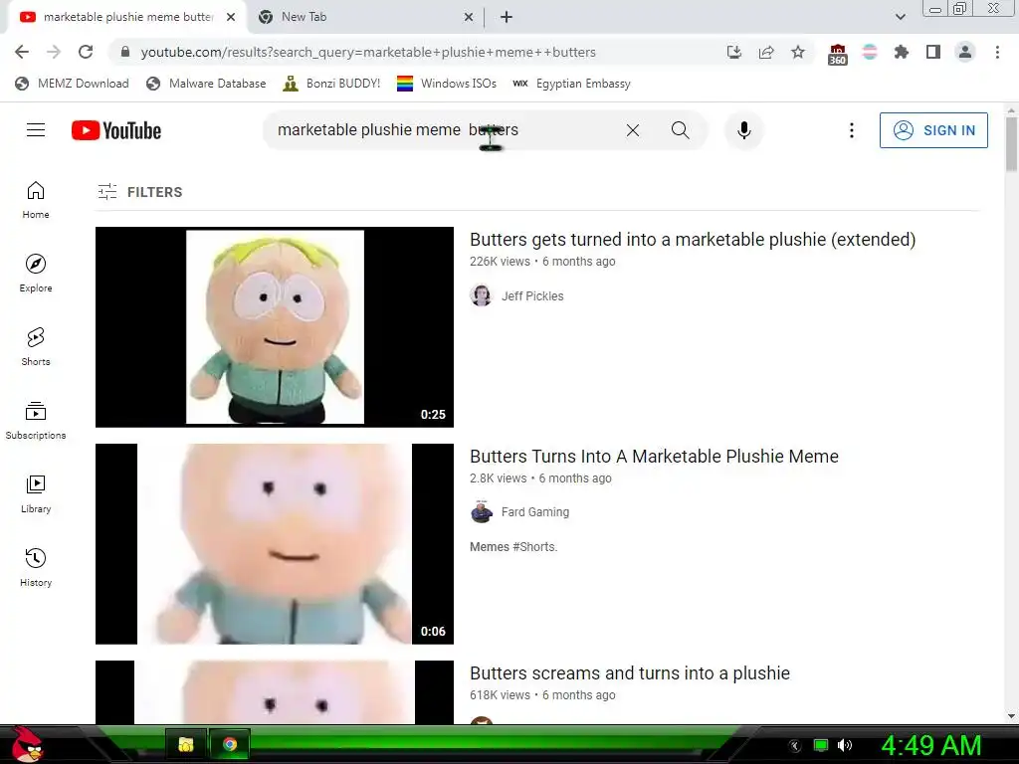This screenshot has height=764, width=1019.
Task: Open History in sidebar
Action: [x=36, y=568]
